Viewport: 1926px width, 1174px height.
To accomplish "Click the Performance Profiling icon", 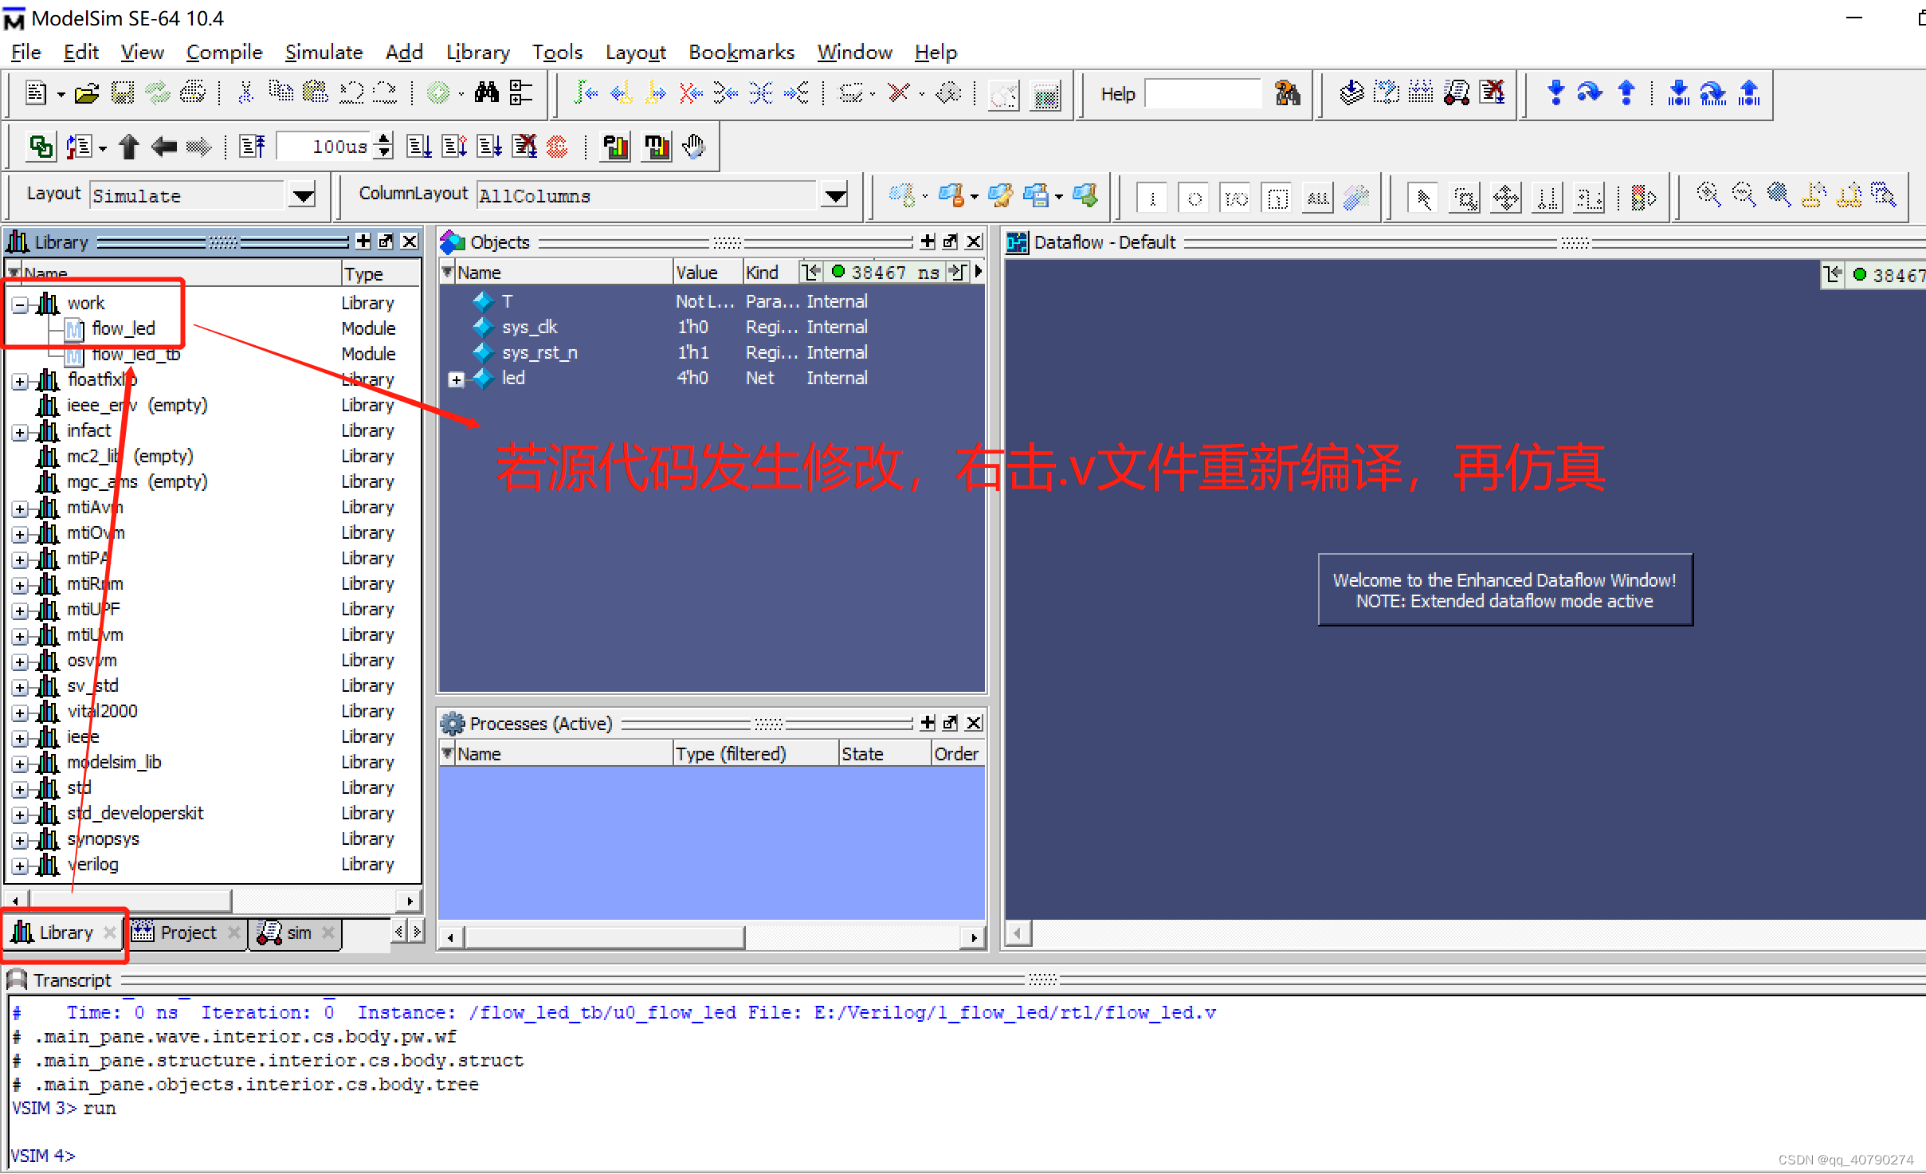I will [x=615, y=147].
